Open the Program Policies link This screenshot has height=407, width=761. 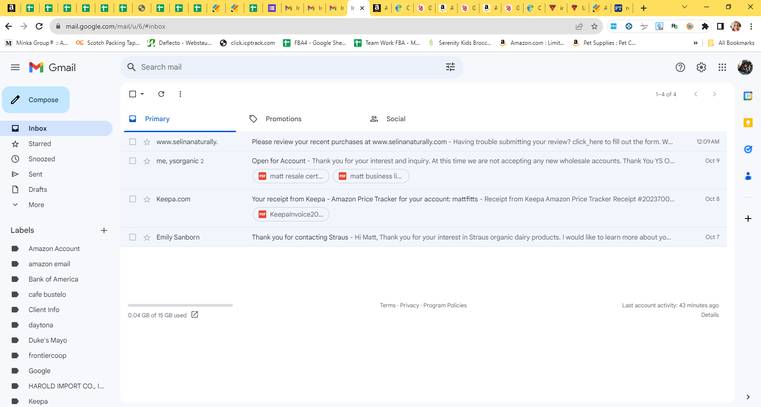pos(445,305)
